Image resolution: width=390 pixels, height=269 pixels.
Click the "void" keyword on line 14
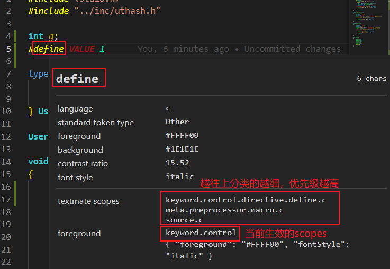38,161
